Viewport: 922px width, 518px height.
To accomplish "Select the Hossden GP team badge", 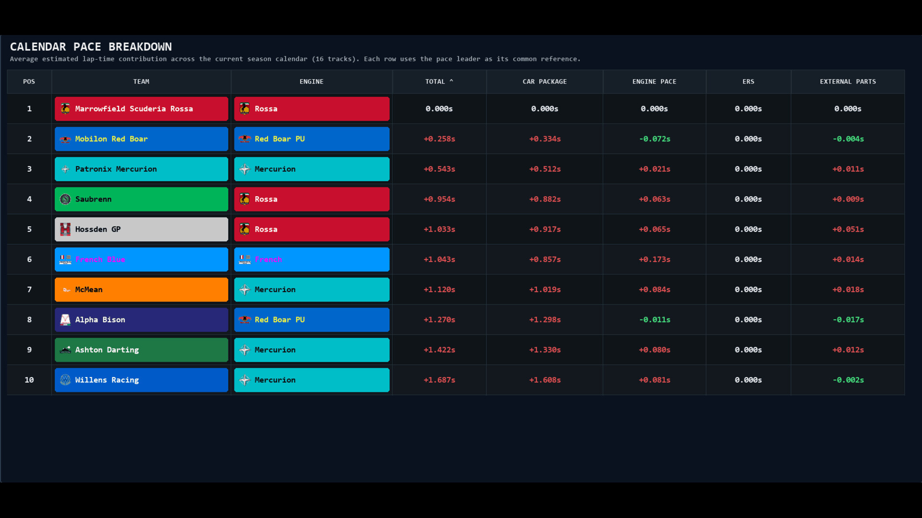I will click(141, 229).
